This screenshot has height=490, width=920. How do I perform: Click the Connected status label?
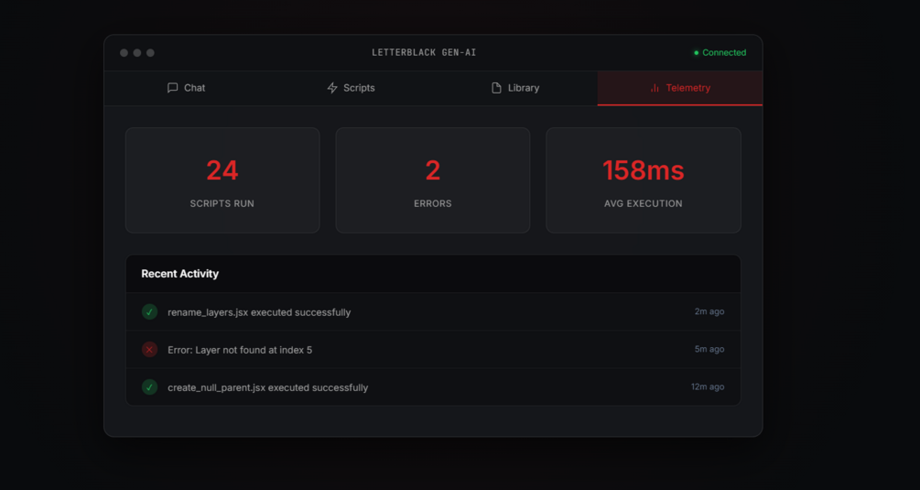(724, 53)
